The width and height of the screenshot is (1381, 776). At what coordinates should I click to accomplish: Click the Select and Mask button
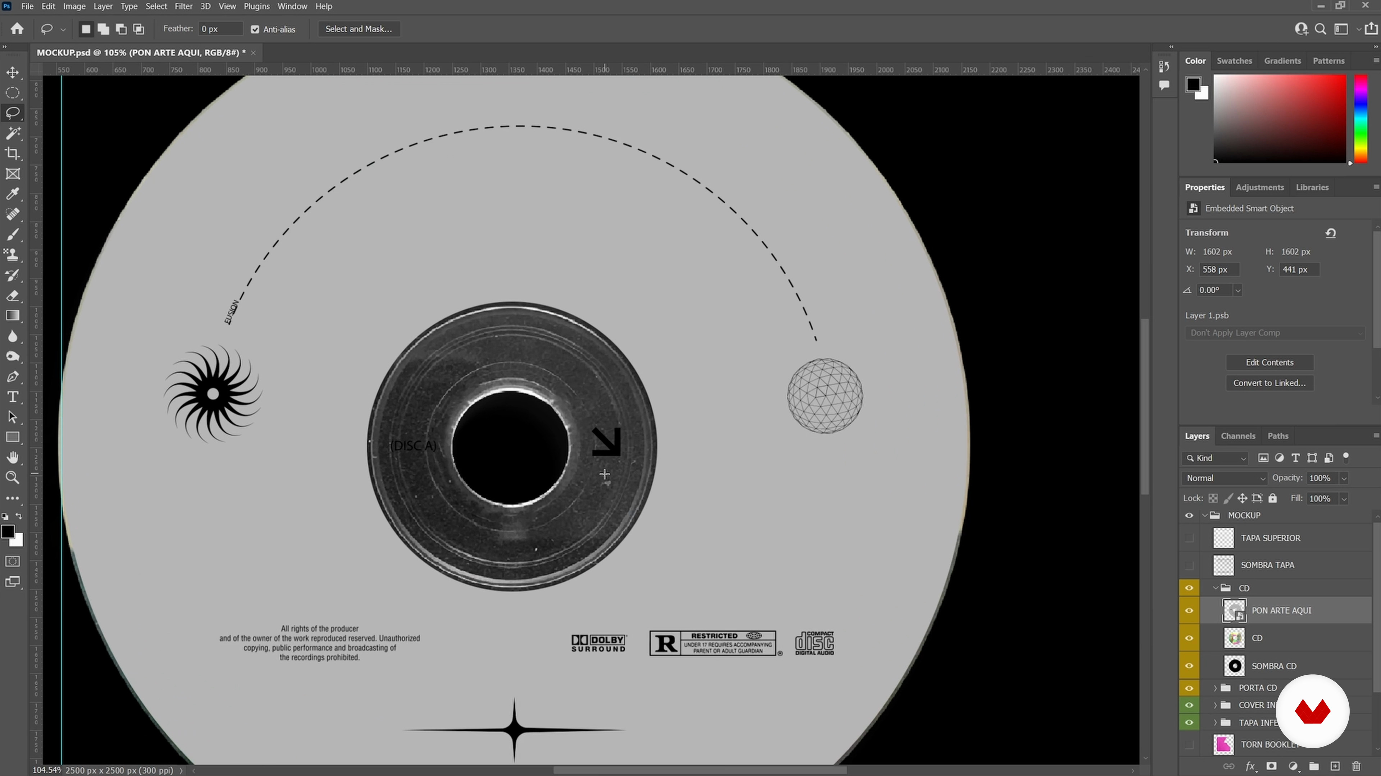[359, 29]
